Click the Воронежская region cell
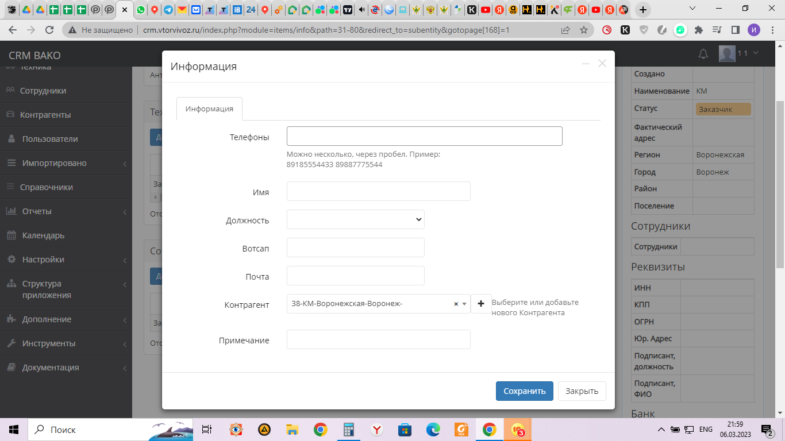The image size is (785, 441). coord(724,155)
